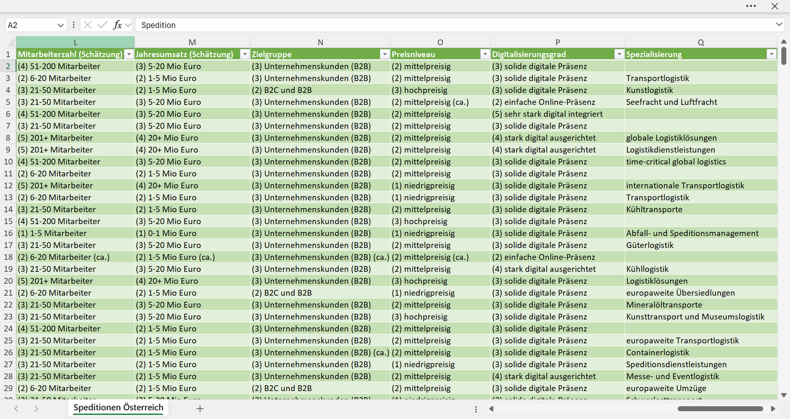Screen dimensions: 790x419
Task: Open the three-dots menu at top right
Action: (751, 6)
